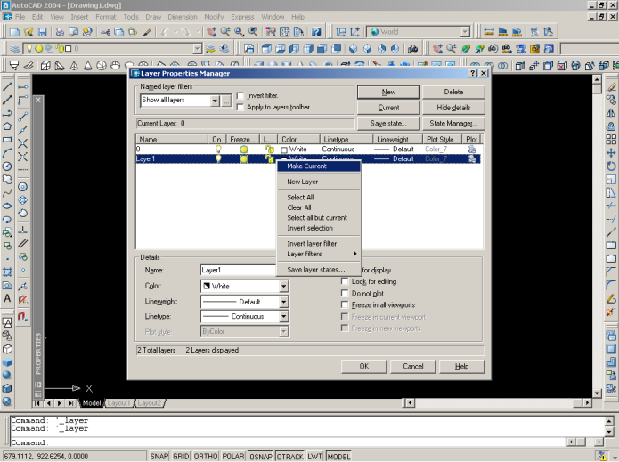The width and height of the screenshot is (619, 462).
Task: Open the Color dropdown in Details
Action: coord(283,286)
